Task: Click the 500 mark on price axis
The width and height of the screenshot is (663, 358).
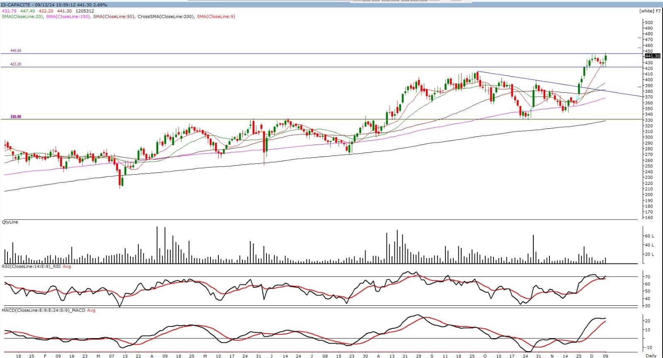Action: tap(649, 22)
